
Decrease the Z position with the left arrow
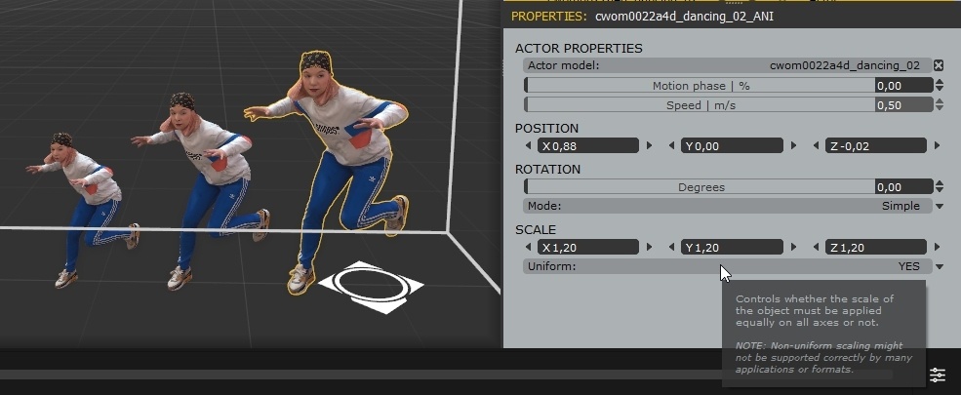click(x=816, y=145)
